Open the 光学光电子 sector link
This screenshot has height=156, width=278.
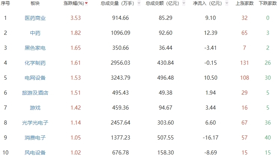pyautogui.click(x=35, y=123)
